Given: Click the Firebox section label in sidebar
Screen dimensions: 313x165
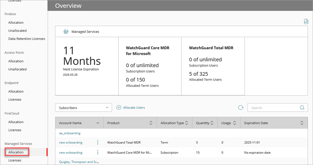Looking at the screenshot, I should (10, 14).
